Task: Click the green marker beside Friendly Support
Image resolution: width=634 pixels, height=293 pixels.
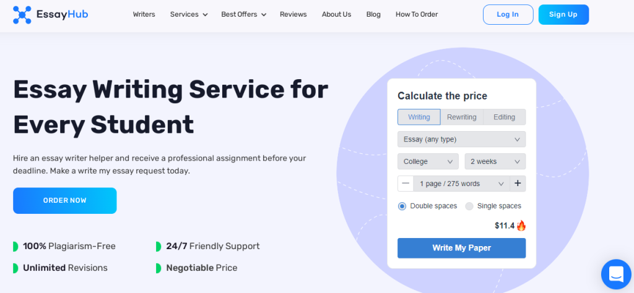Action: click(x=158, y=246)
